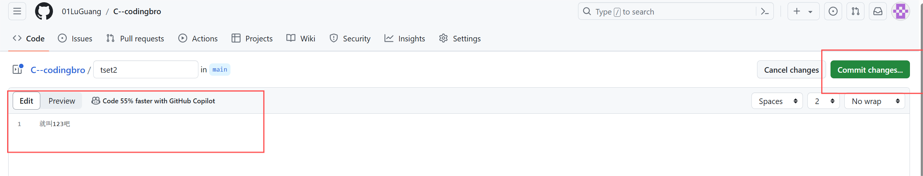923x176 pixels.
Task: Switch editor to Preview mode
Action: tap(62, 101)
